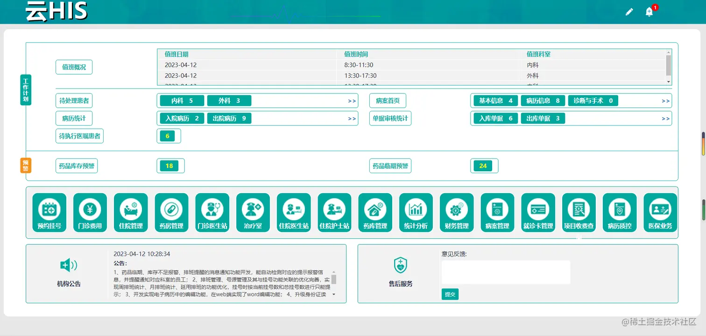Open the 医保业务 medical insurance module
706x336 pixels.
661,213
